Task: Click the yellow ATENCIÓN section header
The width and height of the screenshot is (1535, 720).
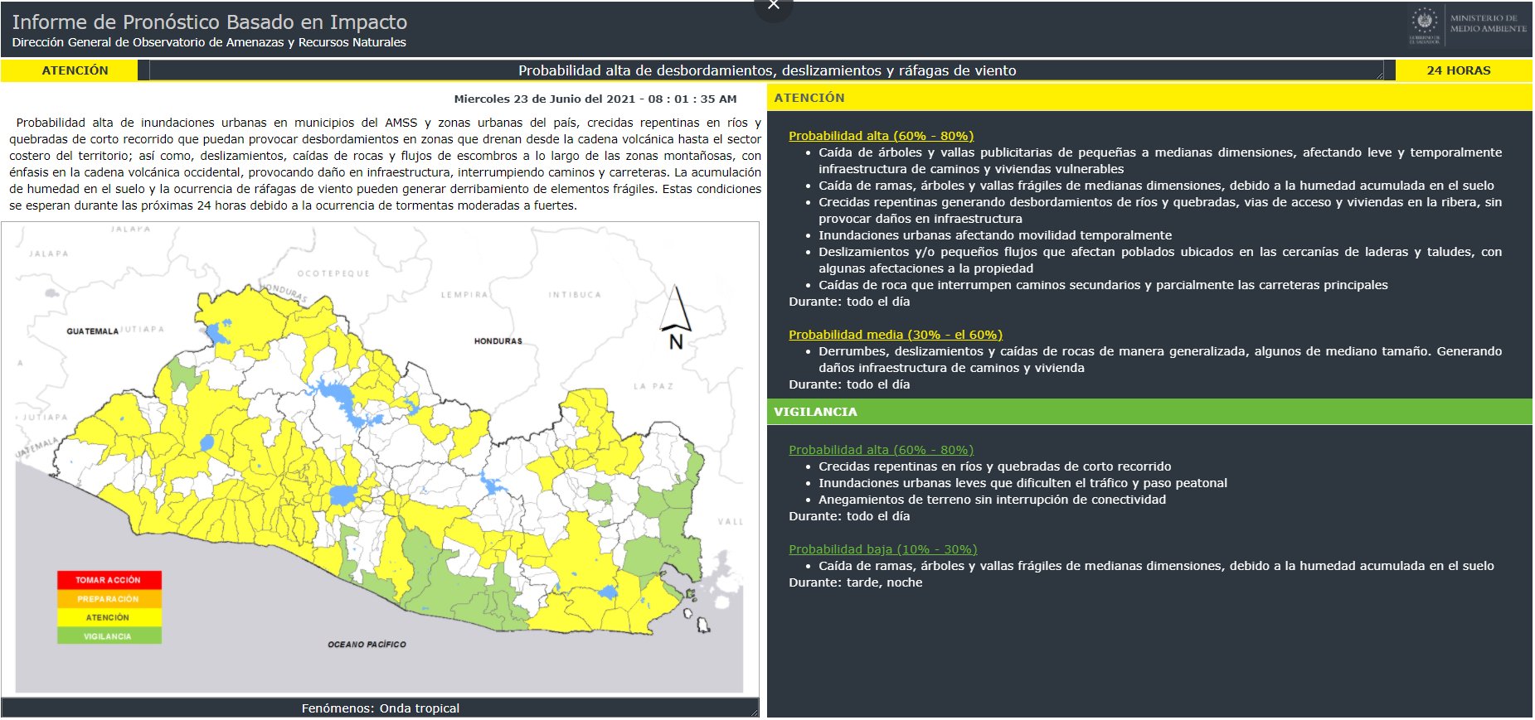Action: coord(1149,98)
